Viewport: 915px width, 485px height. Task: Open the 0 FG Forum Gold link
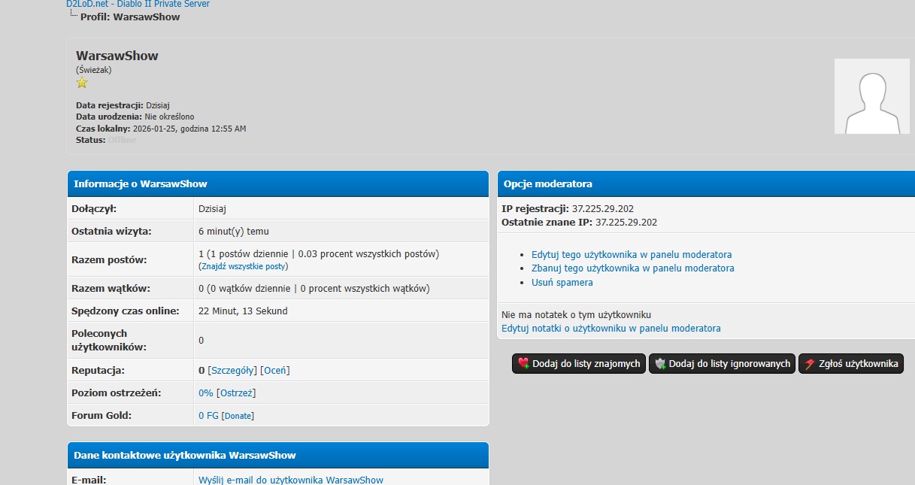[x=208, y=416]
